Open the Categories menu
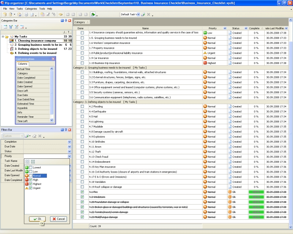Screen dimensions: 293x234 click(x=31, y=8)
